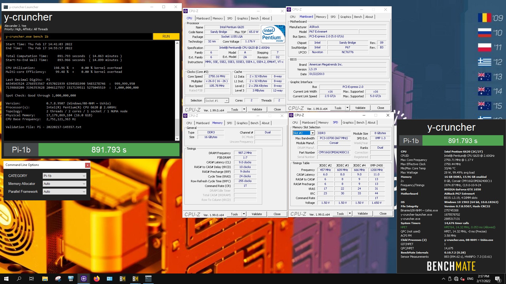Click the CPU-Z SPD window title bar icon
506x284 pixels.
coord(291,115)
